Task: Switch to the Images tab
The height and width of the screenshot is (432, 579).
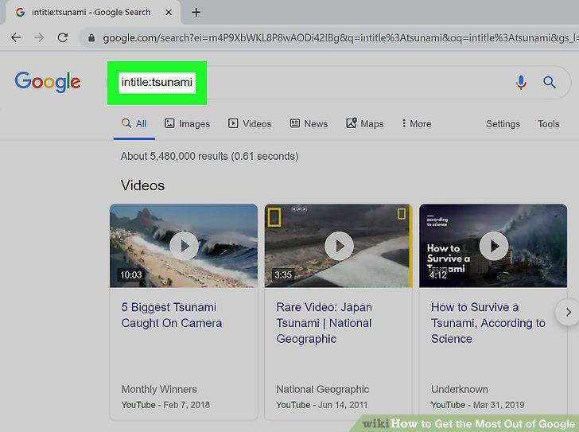Action: (187, 123)
